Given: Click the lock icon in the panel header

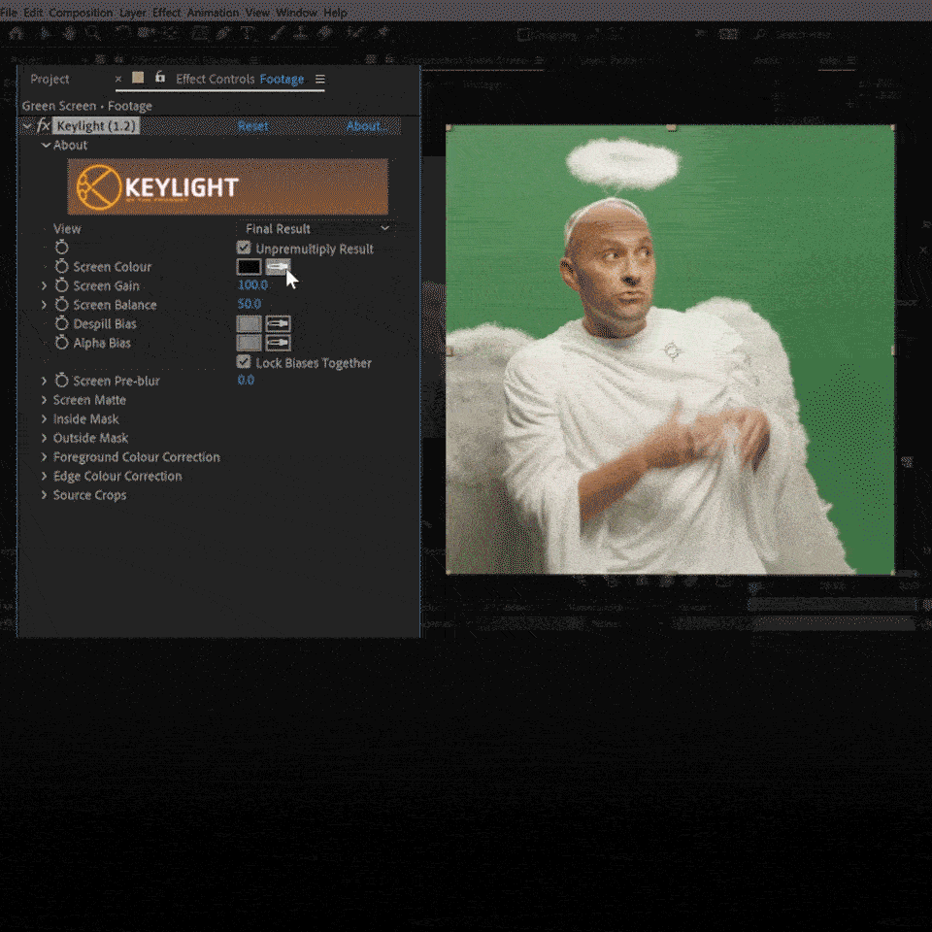Looking at the screenshot, I should tap(160, 77).
